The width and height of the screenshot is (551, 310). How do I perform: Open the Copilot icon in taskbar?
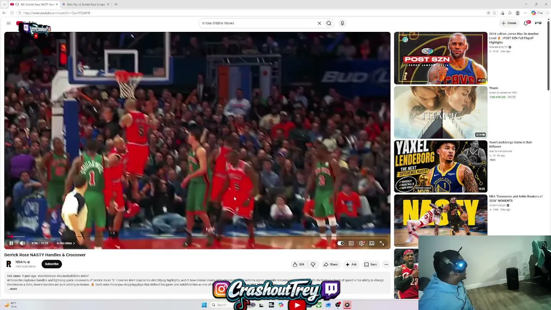pos(281,305)
